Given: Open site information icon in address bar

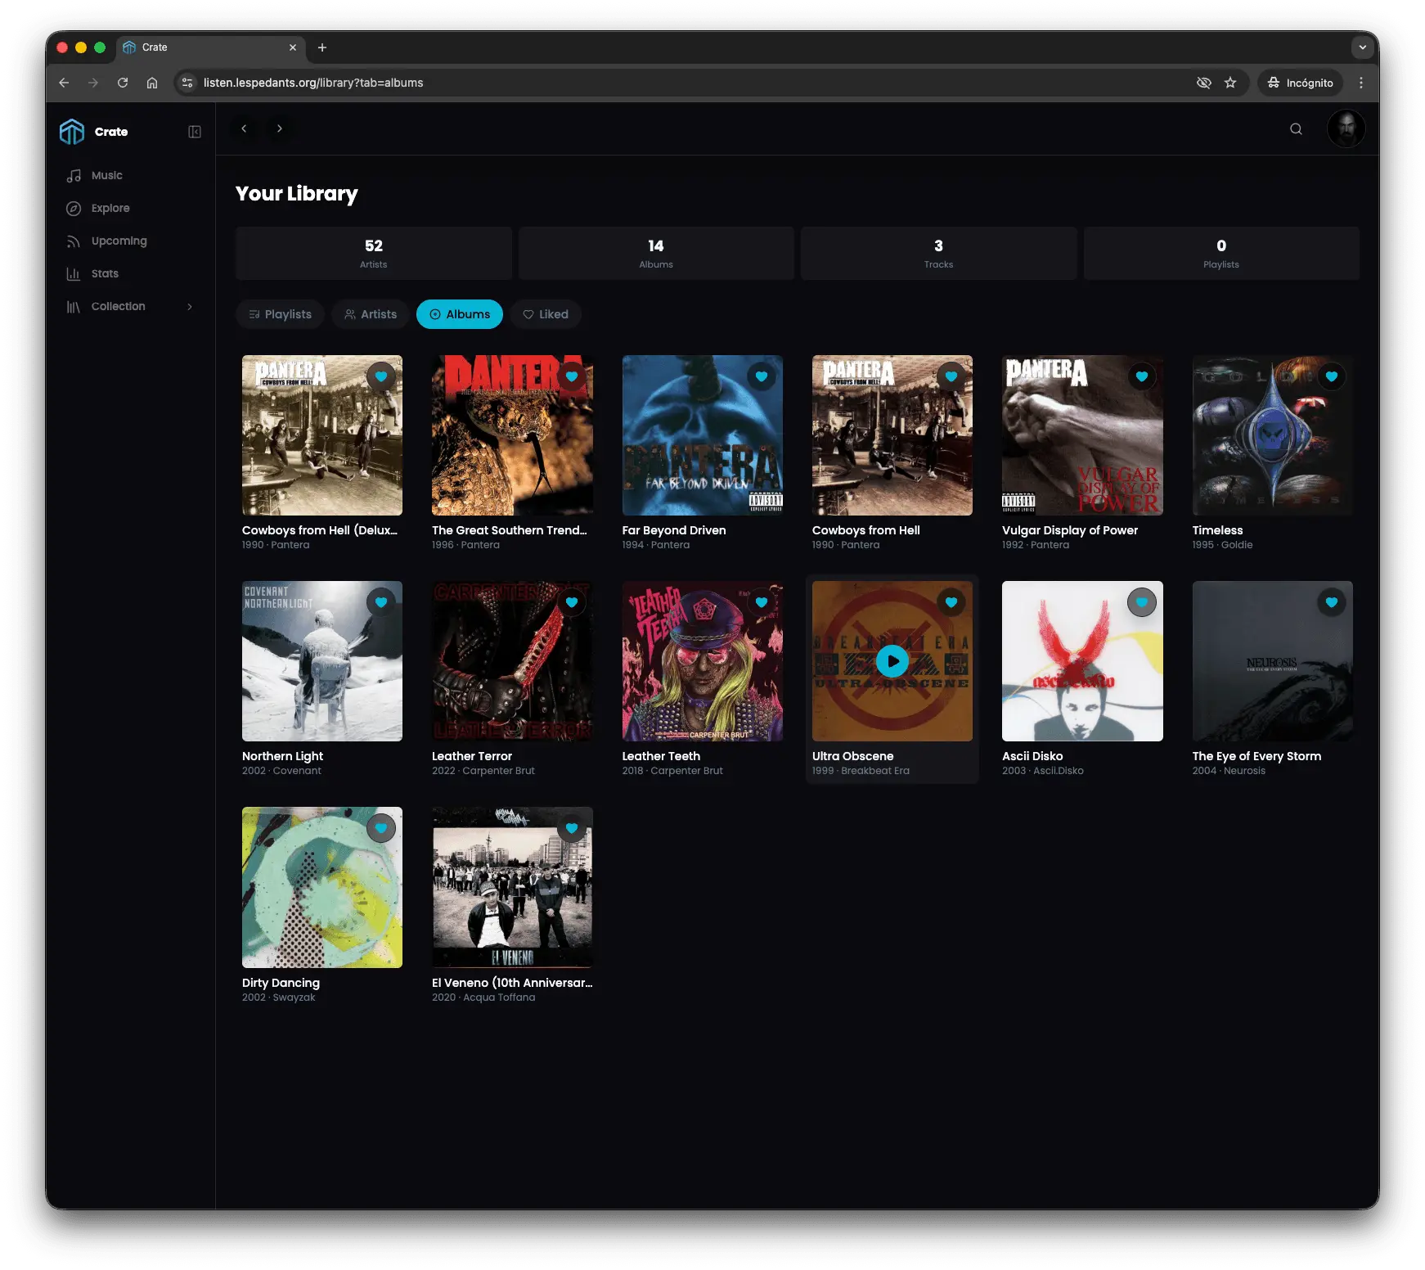Looking at the screenshot, I should click(187, 83).
